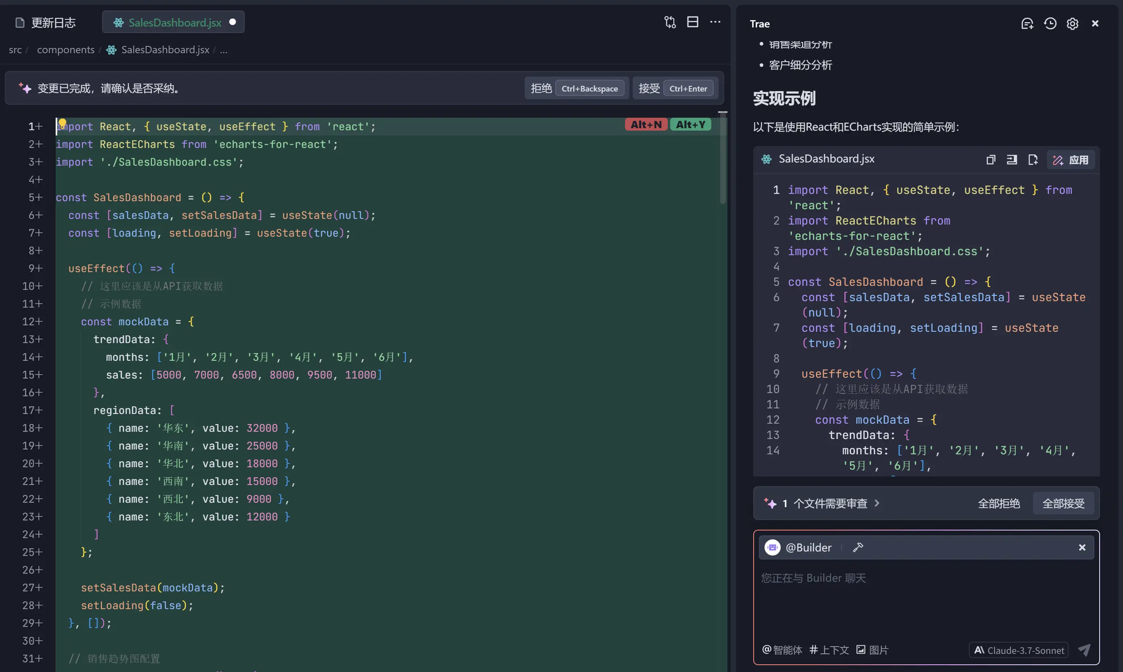Click SalesDashboard.jsx in the breadcrumb
Screen dimensions: 1123x672
pyautogui.click(x=165, y=50)
